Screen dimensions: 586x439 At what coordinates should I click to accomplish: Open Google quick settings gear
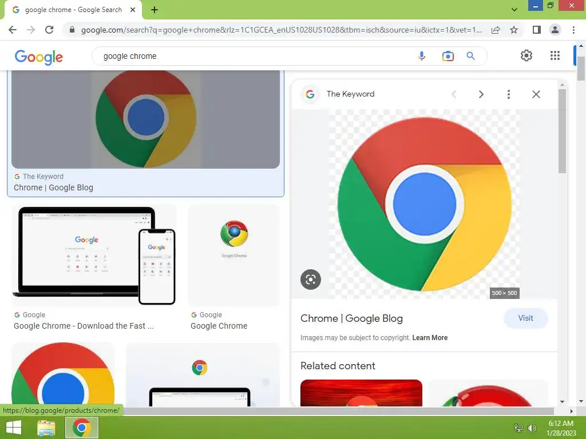[526, 55]
